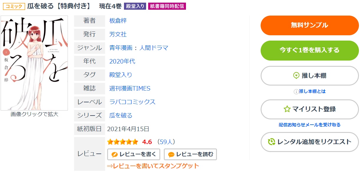
Task: Click the rental request circular arrow icon
Action: [x=272, y=142]
